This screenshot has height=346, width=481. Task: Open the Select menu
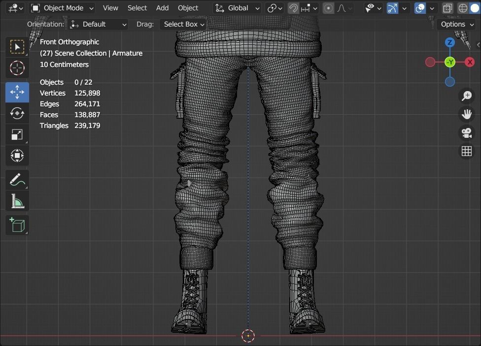coord(137,8)
